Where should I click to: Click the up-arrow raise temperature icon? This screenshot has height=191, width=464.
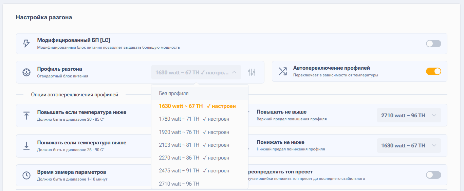(x=26, y=115)
